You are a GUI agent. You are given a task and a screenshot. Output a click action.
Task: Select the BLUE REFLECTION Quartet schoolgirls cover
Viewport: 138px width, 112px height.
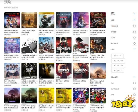(12, 71)
